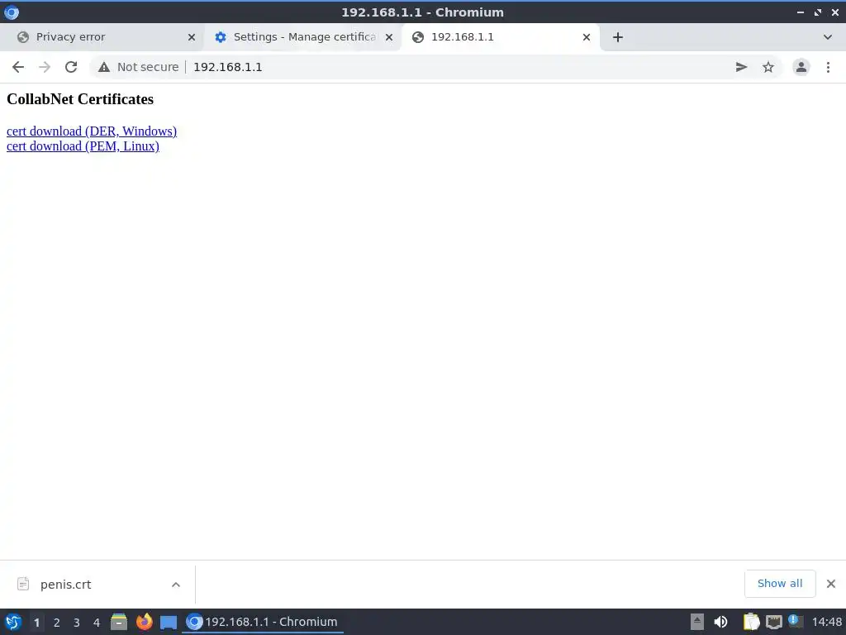846x635 pixels.
Task: Switch to workspace 2
Action: point(57,623)
